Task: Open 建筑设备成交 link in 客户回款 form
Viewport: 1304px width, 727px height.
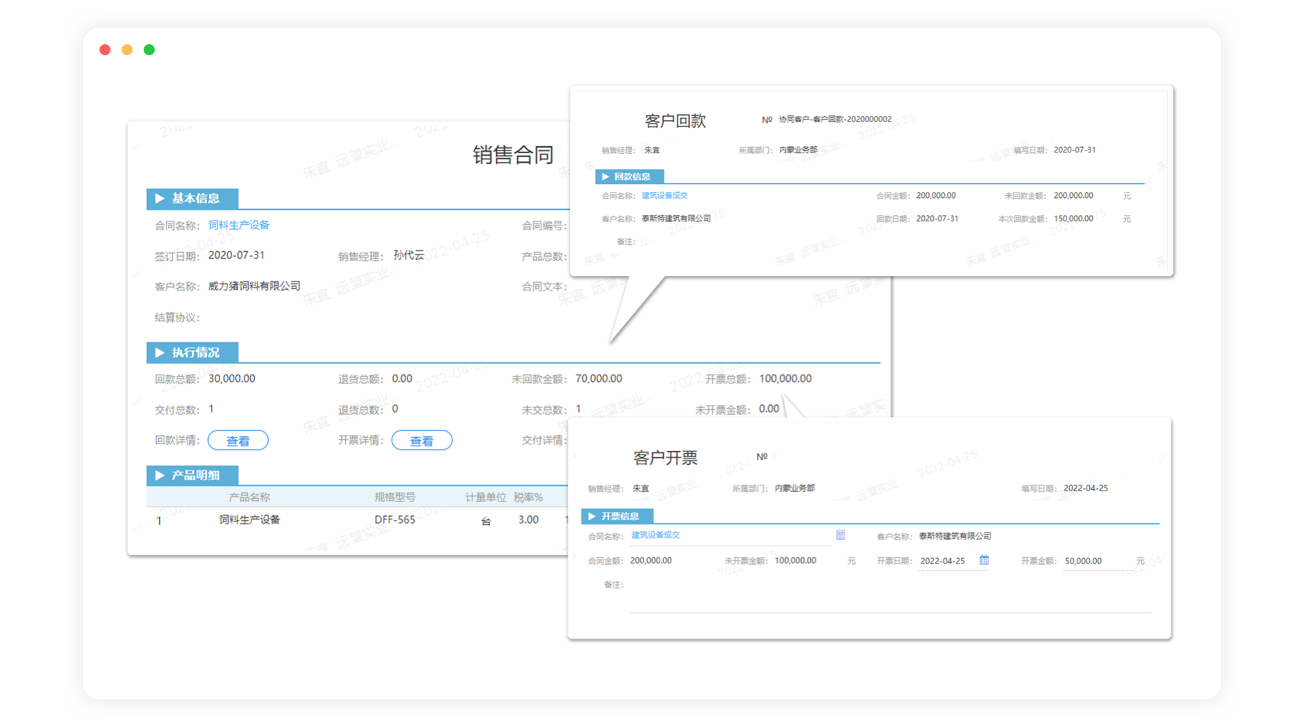Action: [664, 195]
